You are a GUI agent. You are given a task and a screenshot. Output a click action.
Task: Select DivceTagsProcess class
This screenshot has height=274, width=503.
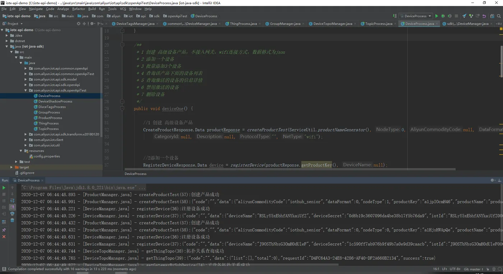pyautogui.click(x=52, y=107)
